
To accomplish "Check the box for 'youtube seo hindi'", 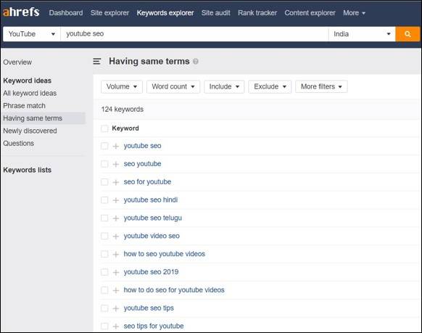I will (104, 200).
